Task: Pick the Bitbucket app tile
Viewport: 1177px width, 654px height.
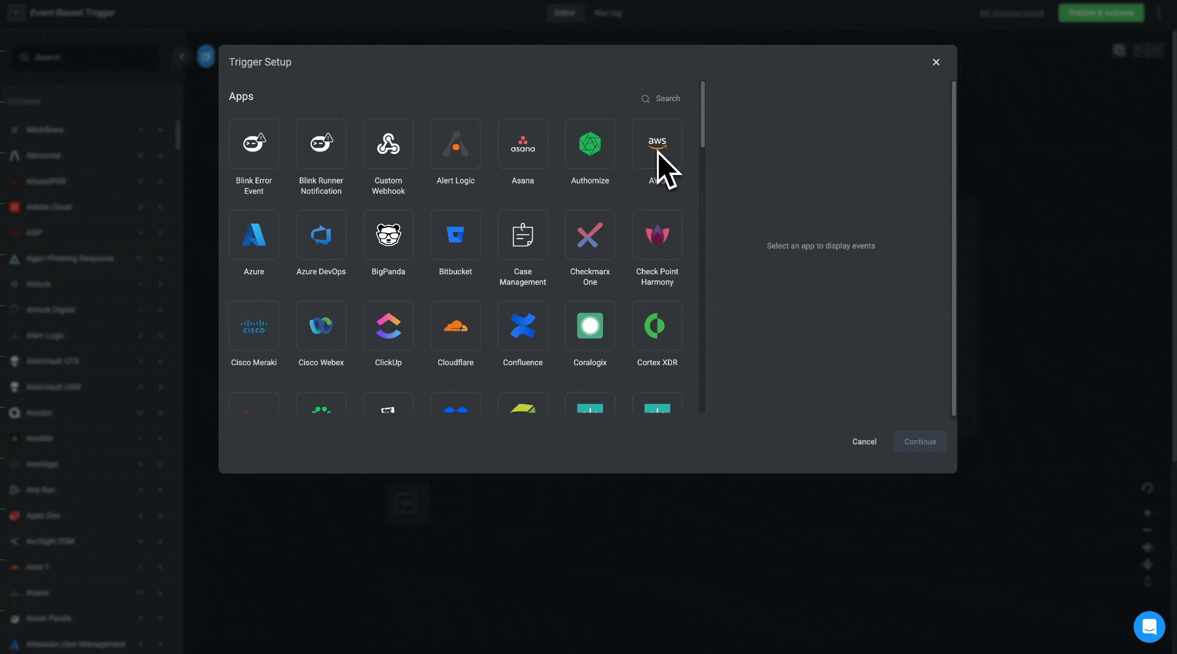Action: (455, 235)
